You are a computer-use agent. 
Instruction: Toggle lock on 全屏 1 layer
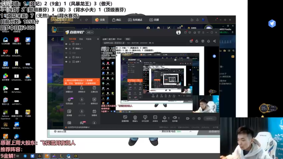(70, 61)
